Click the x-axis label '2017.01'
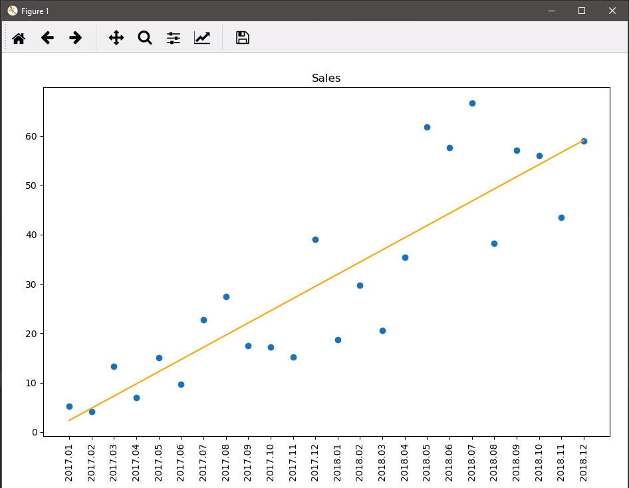Viewport: 629px width, 488px height. 69,463
